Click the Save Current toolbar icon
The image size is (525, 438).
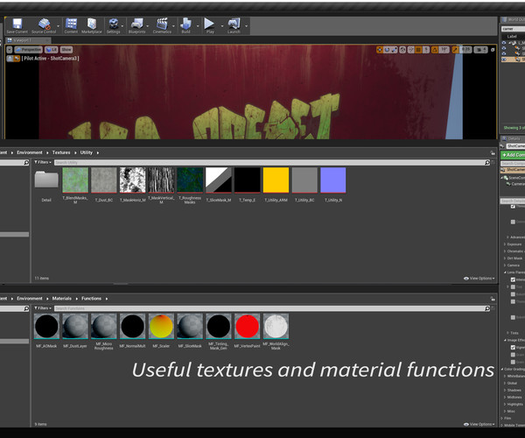click(x=17, y=25)
